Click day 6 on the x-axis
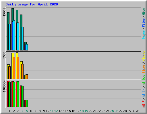Screen dimensions: 147x114 (31, 111)
